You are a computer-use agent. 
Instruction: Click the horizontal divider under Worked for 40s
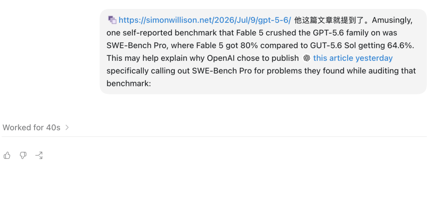pyautogui.click(x=214, y=137)
